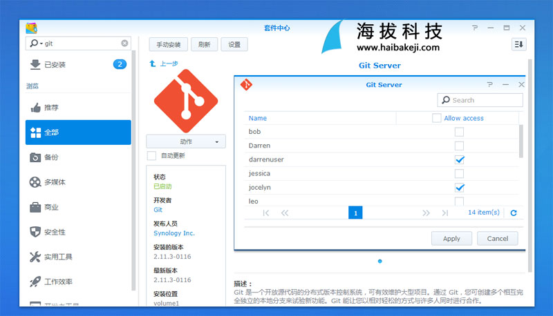The height and width of the screenshot is (316, 553).
Task: Open the 动作 action dropdown
Action: coord(186,141)
